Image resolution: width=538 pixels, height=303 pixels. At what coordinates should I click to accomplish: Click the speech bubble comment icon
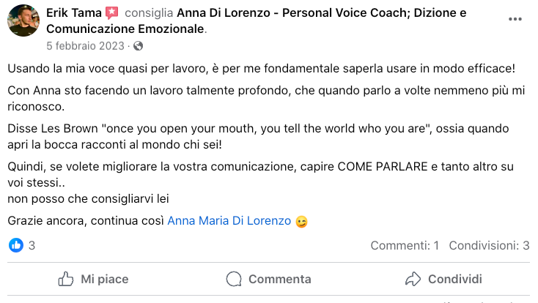tap(235, 279)
